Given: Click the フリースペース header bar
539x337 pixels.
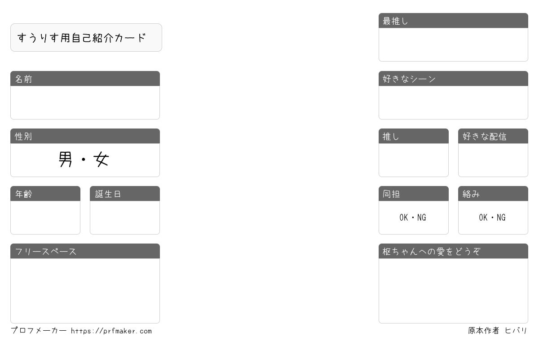Looking at the screenshot, I should 85,251.
